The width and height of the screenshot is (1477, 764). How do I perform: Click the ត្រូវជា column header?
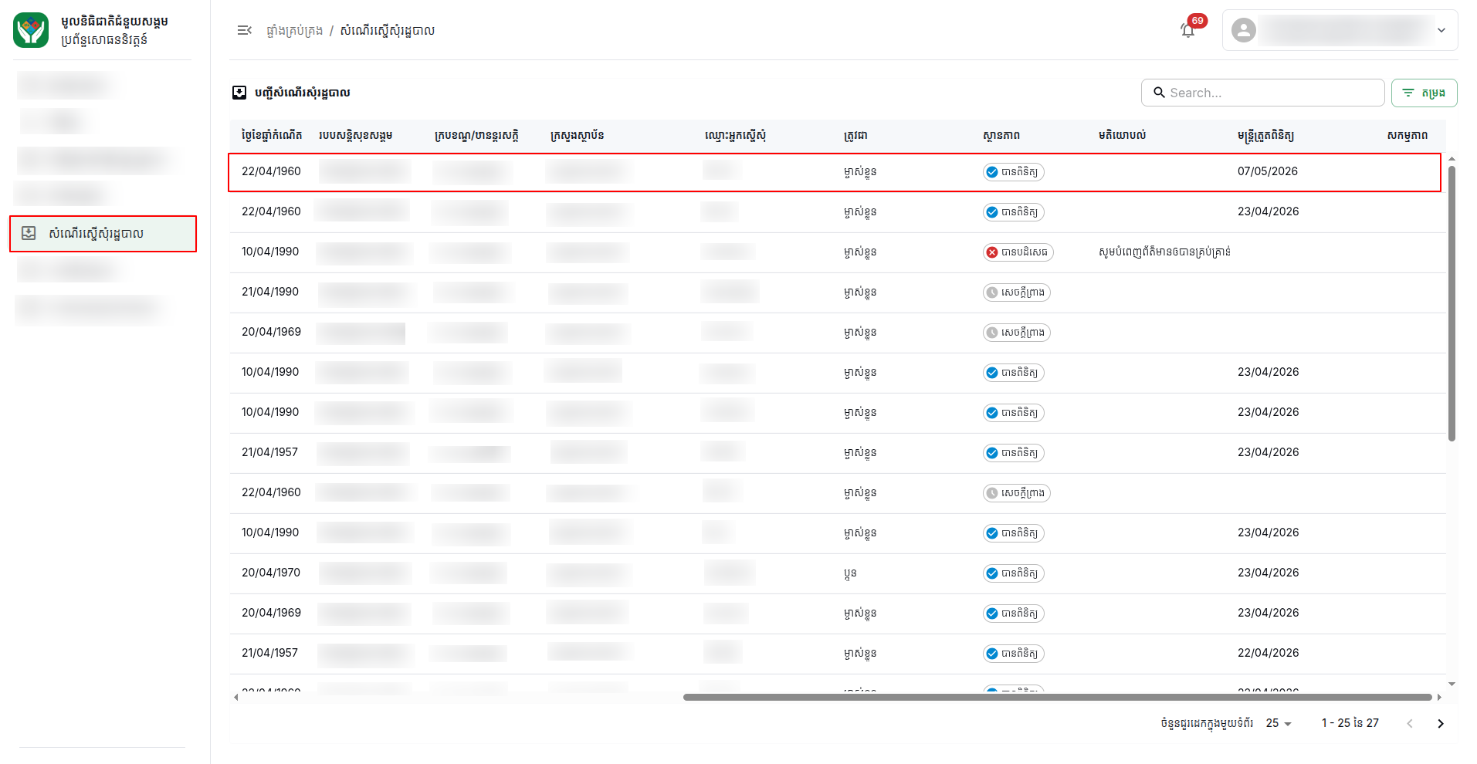click(855, 135)
